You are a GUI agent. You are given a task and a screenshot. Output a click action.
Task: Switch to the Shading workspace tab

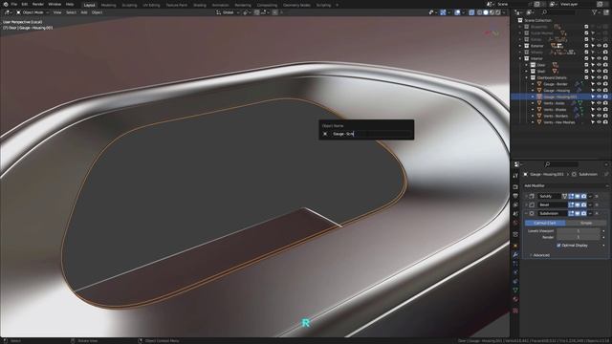point(200,5)
